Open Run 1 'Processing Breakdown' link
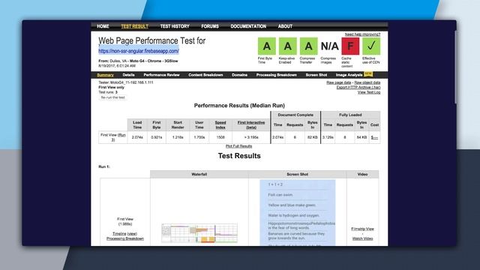Screen dimensions: 480x270 [x=125, y=238]
